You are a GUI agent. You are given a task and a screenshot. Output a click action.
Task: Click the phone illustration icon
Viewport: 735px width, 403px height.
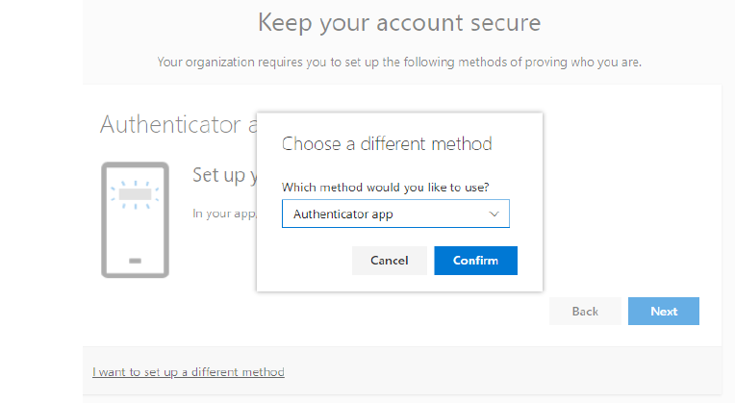click(x=135, y=219)
